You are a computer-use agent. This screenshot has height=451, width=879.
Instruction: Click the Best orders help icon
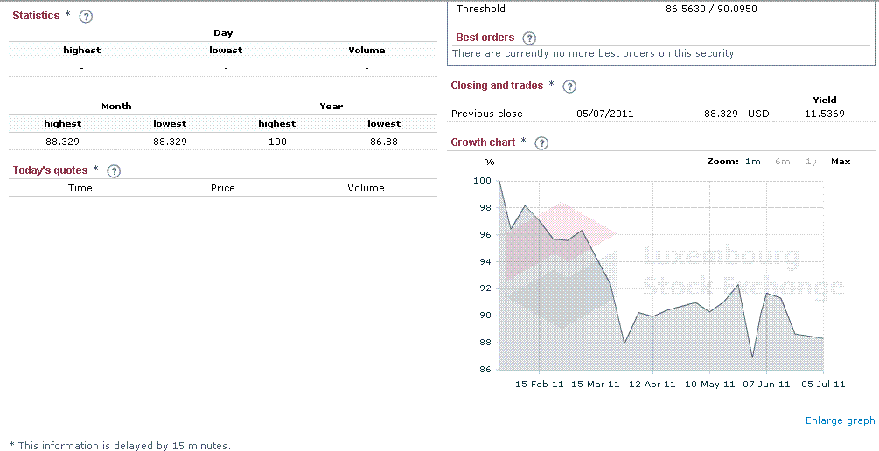point(529,38)
